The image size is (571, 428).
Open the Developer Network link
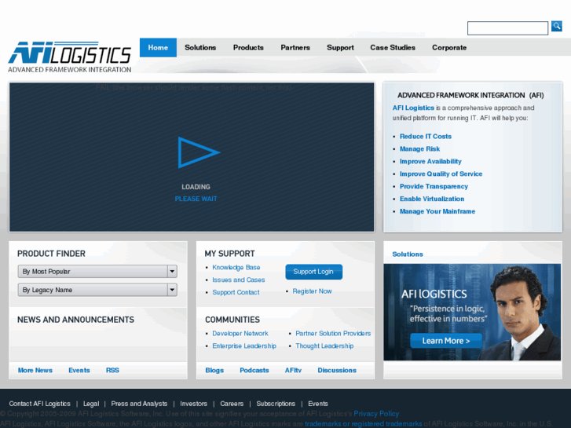coord(240,333)
